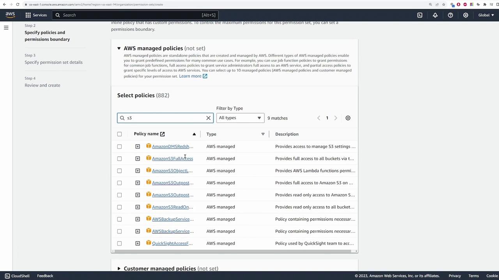Open the Terms footer link
Viewport: 499px width, 280px height.
click(474, 276)
